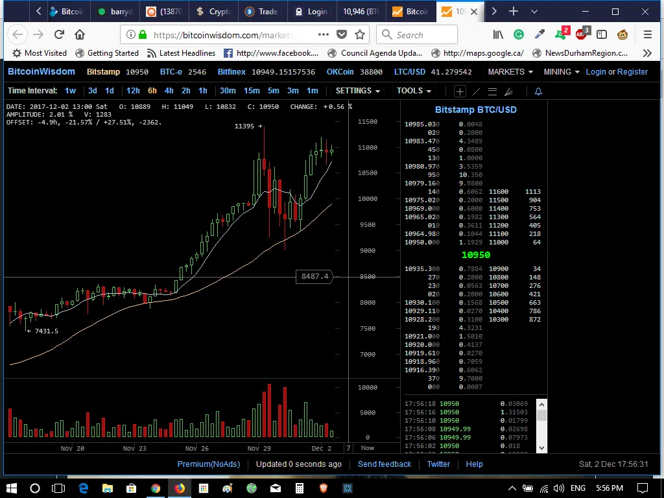This screenshot has height=498, width=664.
Task: Show site information for the secure connection
Action: pos(131,35)
